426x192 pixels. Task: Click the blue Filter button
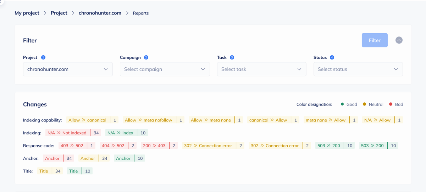(375, 40)
